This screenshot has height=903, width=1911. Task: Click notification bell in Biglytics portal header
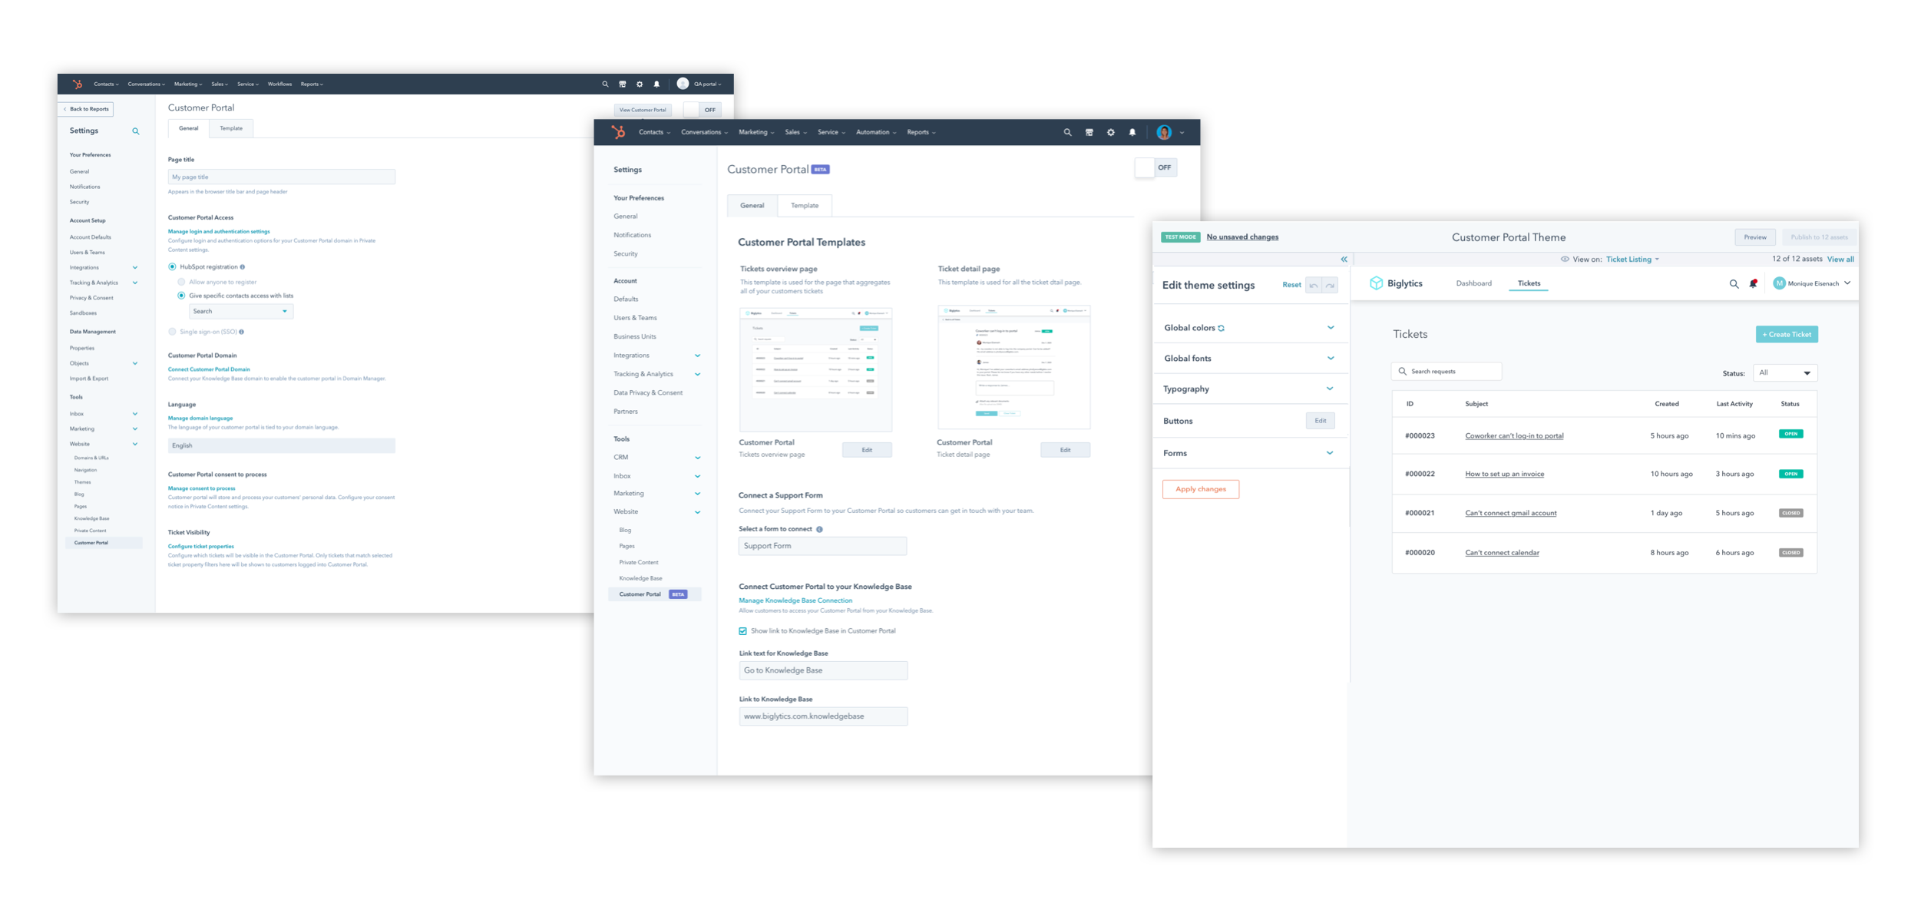click(x=1753, y=283)
